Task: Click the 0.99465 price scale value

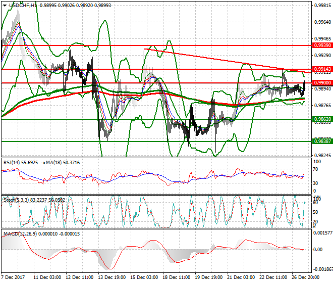Action: click(322, 39)
